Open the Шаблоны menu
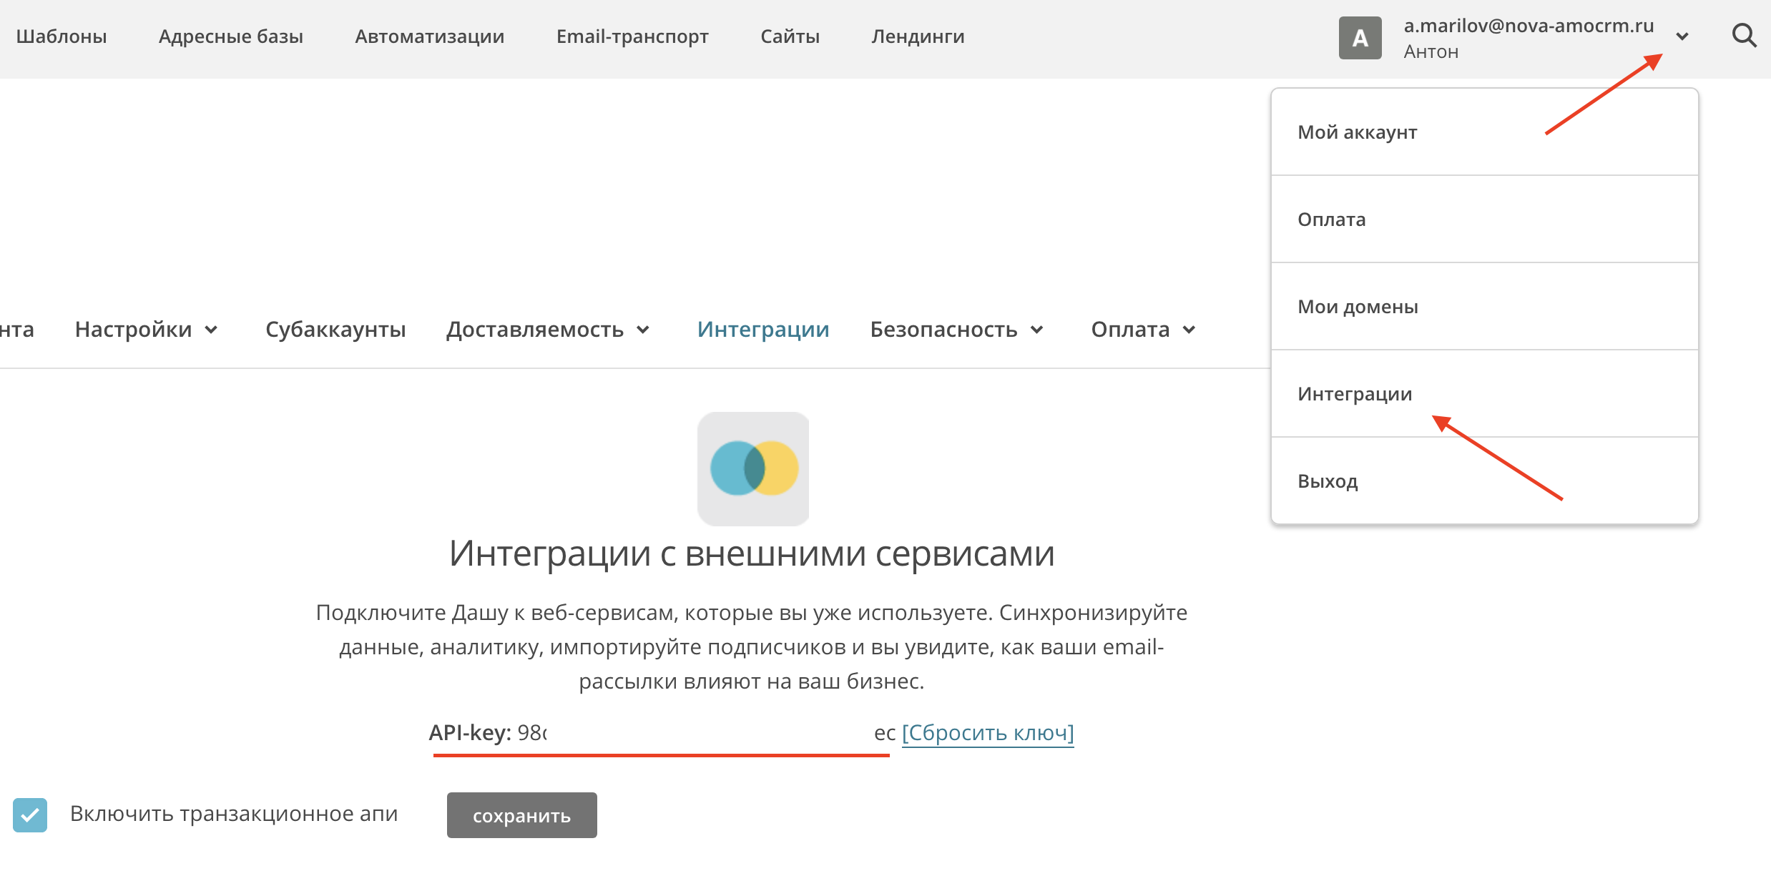Image resolution: width=1771 pixels, height=871 pixels. click(63, 36)
